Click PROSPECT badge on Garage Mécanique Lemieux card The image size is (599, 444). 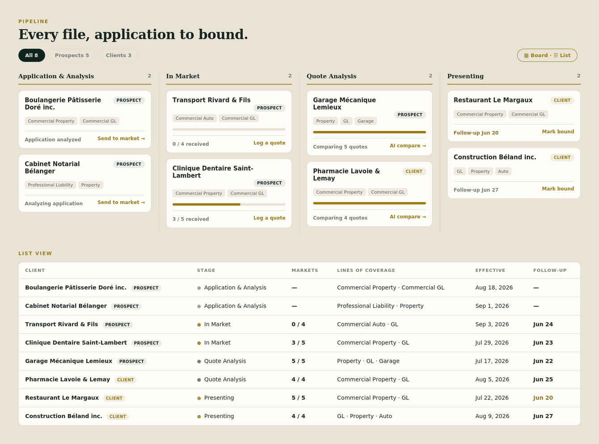[410, 115]
